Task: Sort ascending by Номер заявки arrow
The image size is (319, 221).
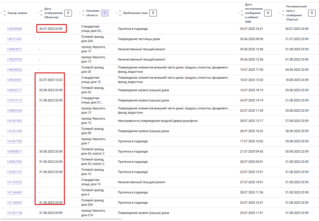Action: coord(5,11)
